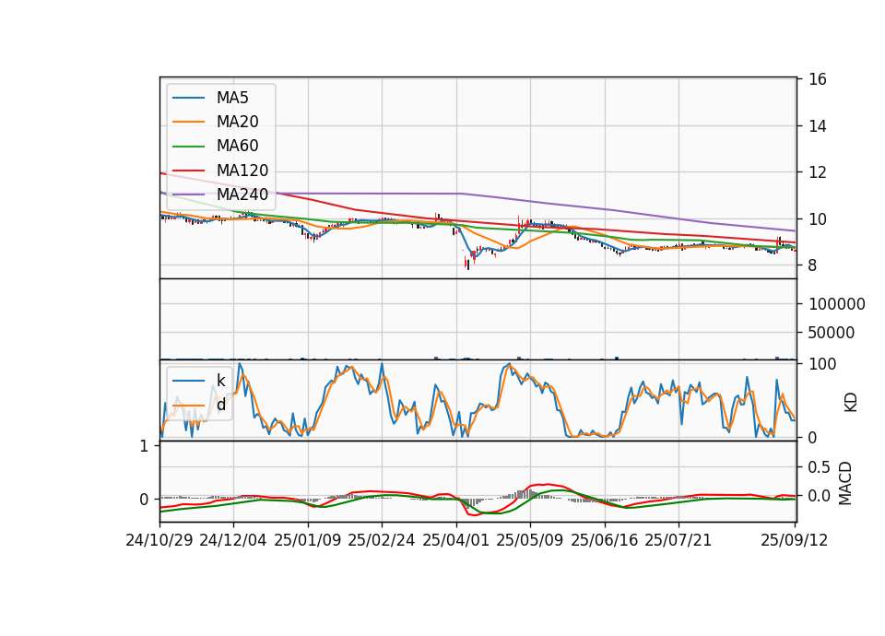Image resolution: width=885 pixels, height=636 pixels.
Task: Click the KD axis label
Action: pyautogui.click(x=851, y=403)
